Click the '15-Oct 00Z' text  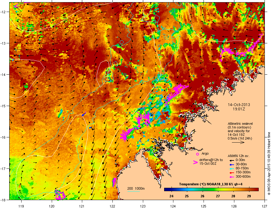[208, 163]
